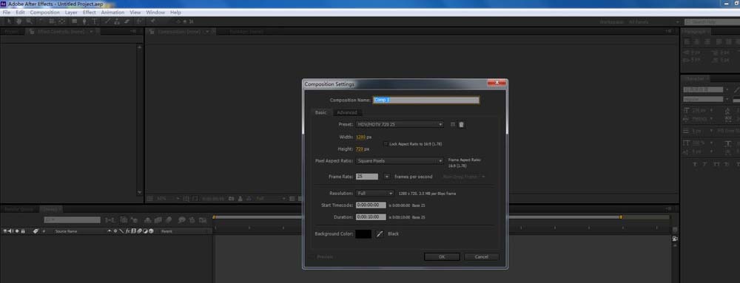Switch to the Basic tab

321,112
